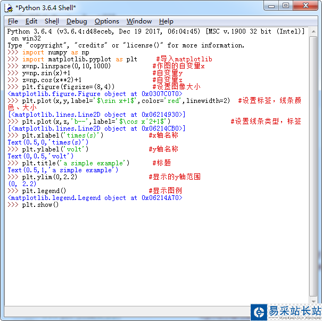This screenshot has height=321, width=322.
Task: Click the '#设置图像大小' comment
Action: (x=176, y=87)
